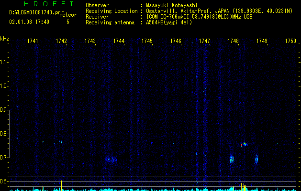Click the meteor count value 5
301x191 pixels.
[x=68, y=22]
